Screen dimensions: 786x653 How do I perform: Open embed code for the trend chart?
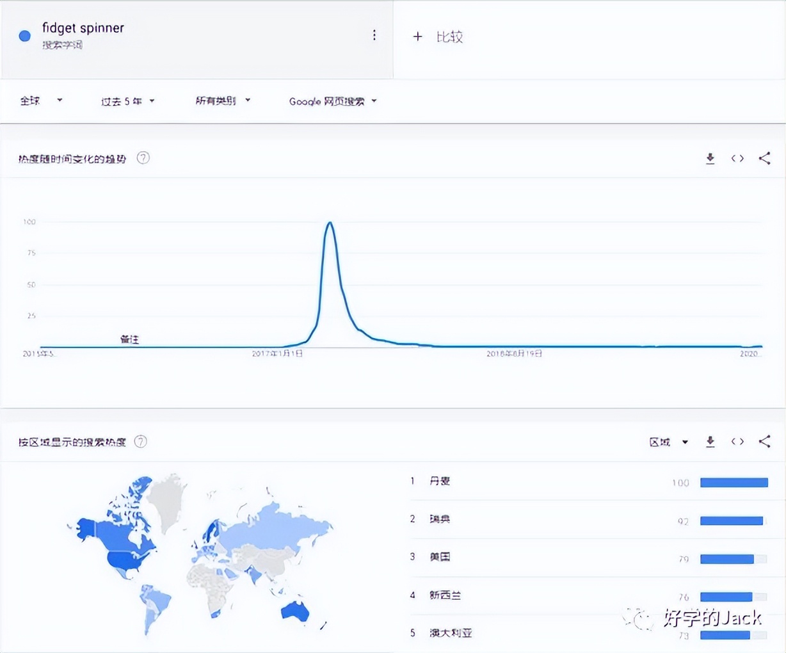tap(737, 159)
